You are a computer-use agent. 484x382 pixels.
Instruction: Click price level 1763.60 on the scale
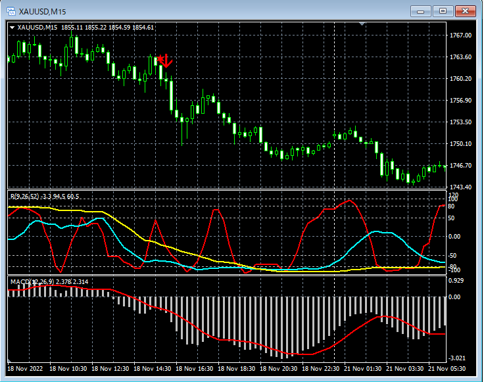click(x=460, y=57)
